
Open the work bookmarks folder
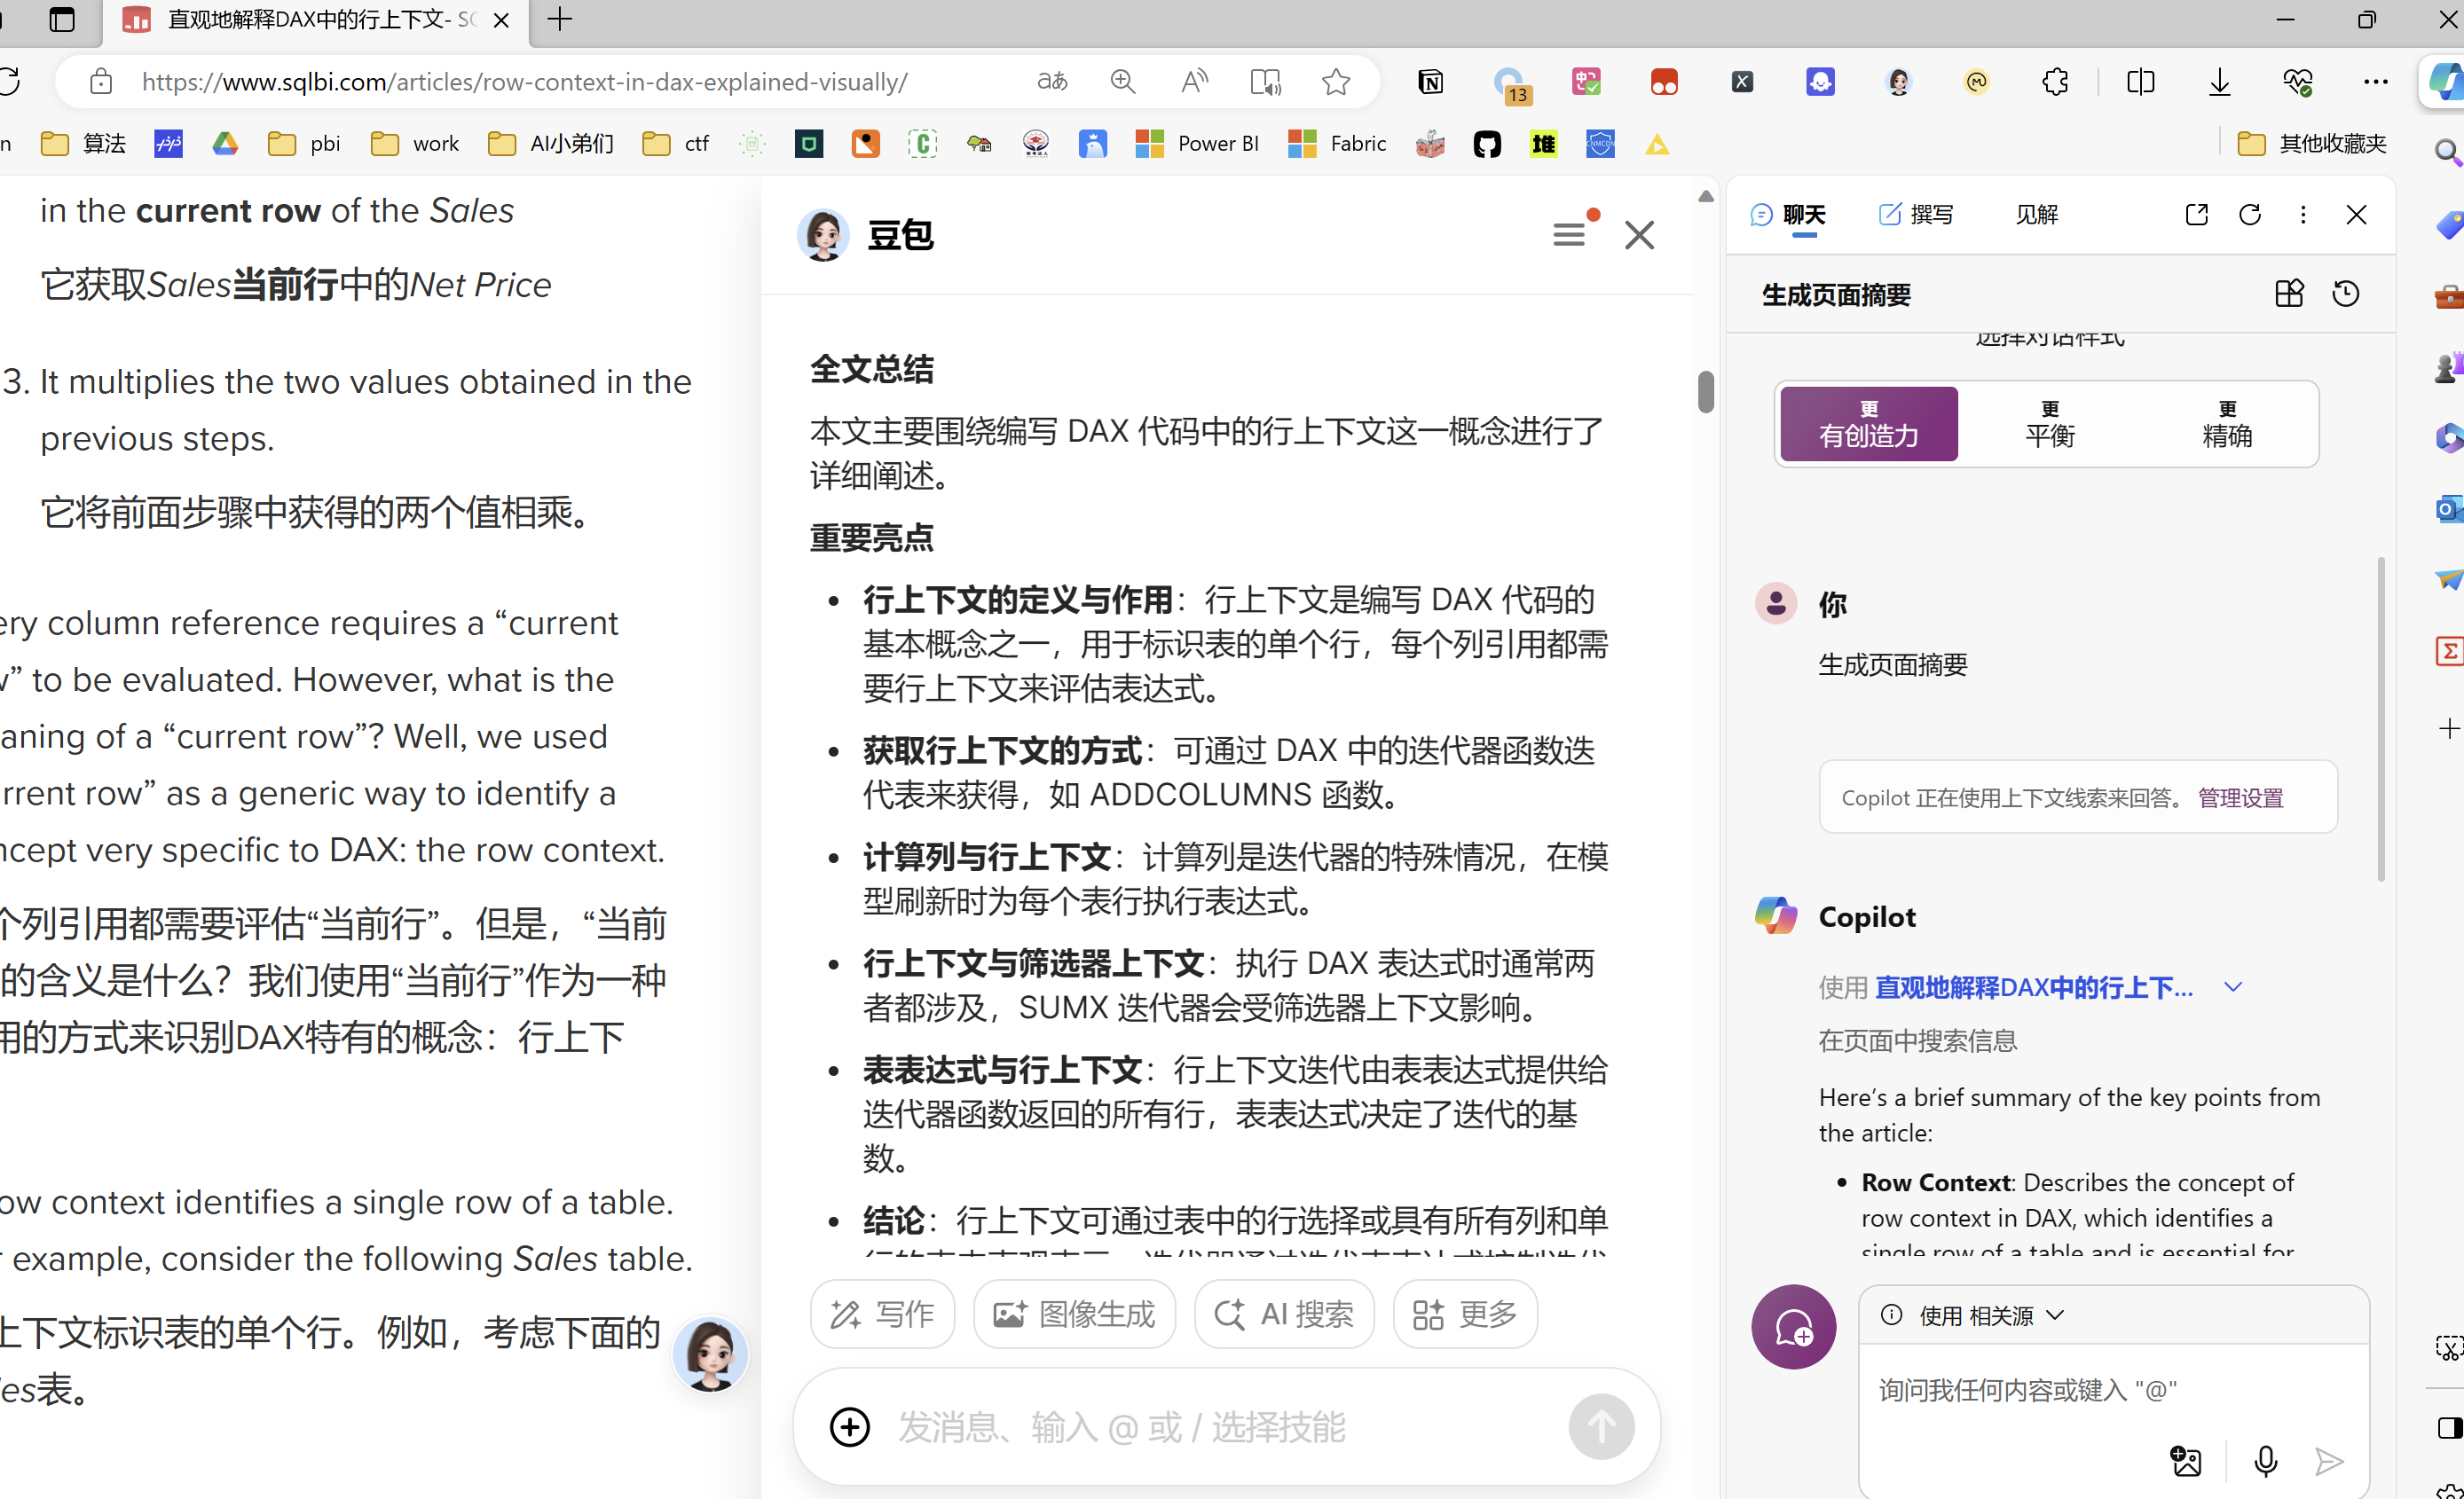[x=414, y=144]
